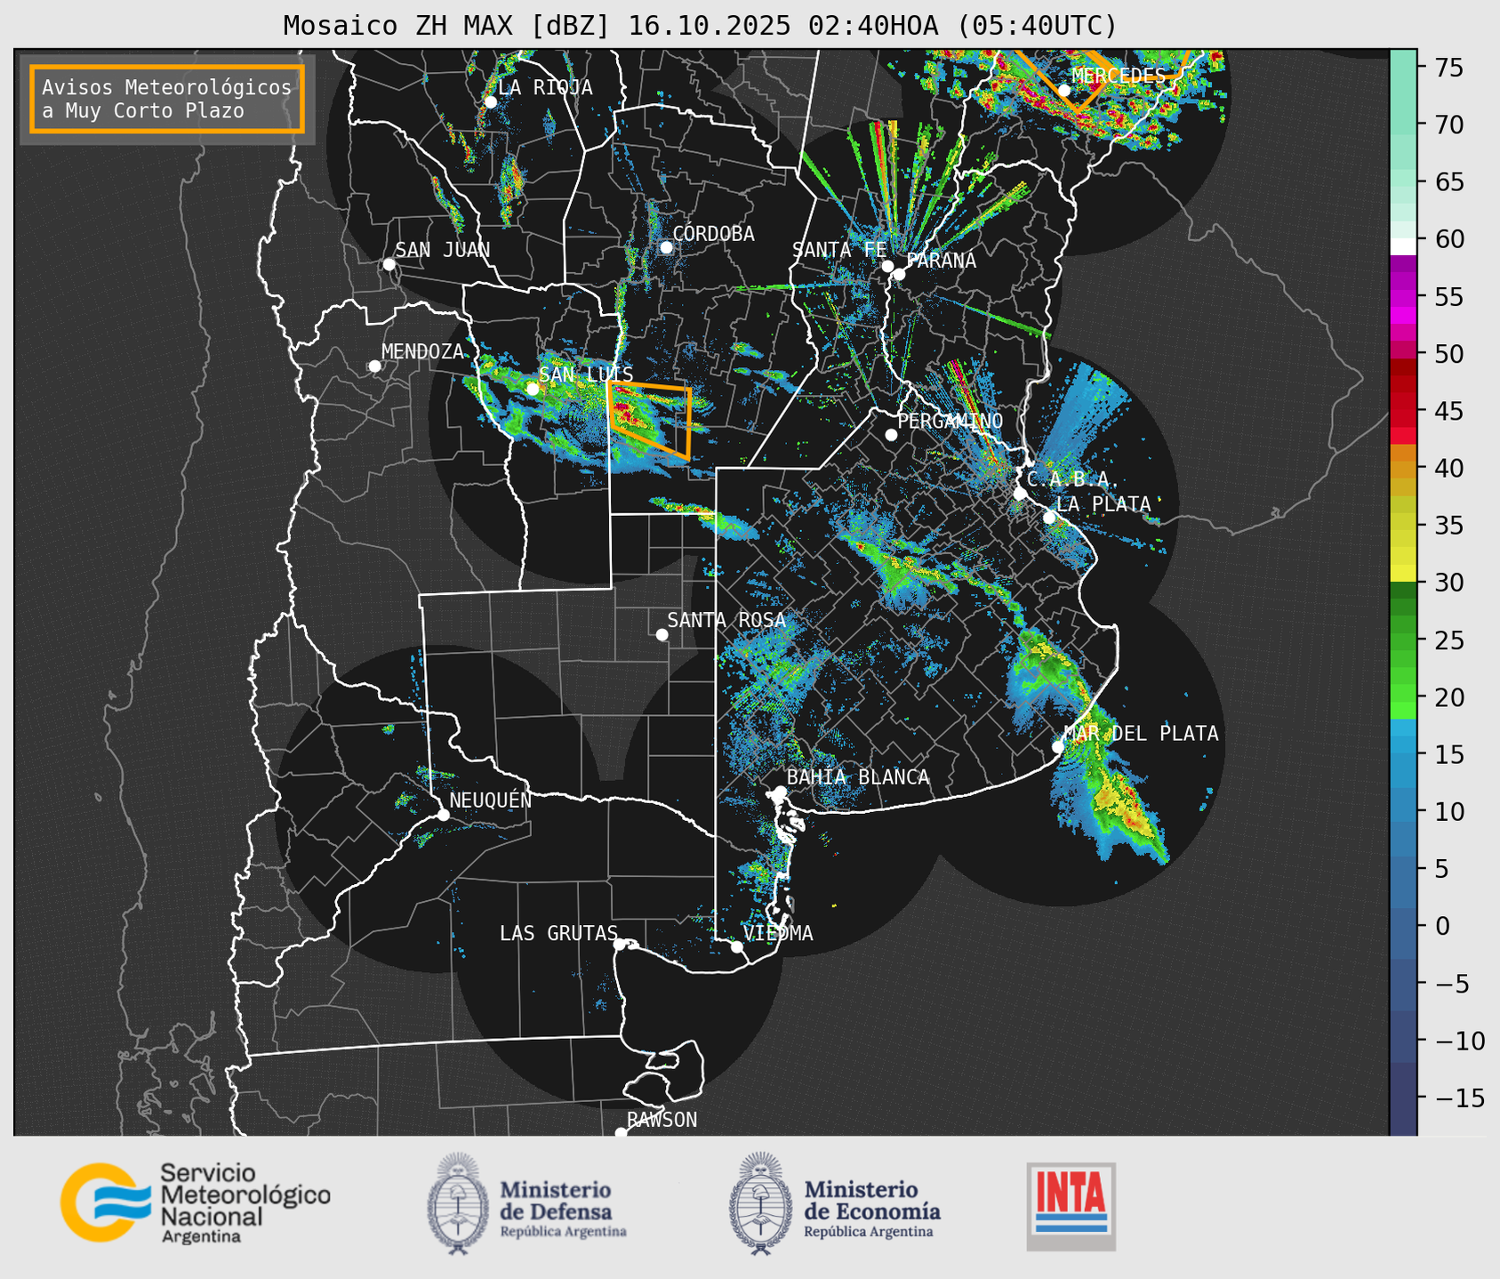Click the La Rioja city label
Image resolution: width=1500 pixels, height=1279 pixels.
pyautogui.click(x=544, y=87)
